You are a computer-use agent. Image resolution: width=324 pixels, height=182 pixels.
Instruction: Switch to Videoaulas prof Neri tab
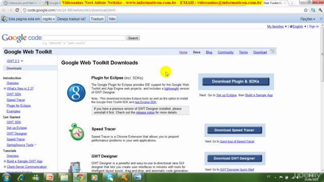pyautogui.click(x=22, y=3)
